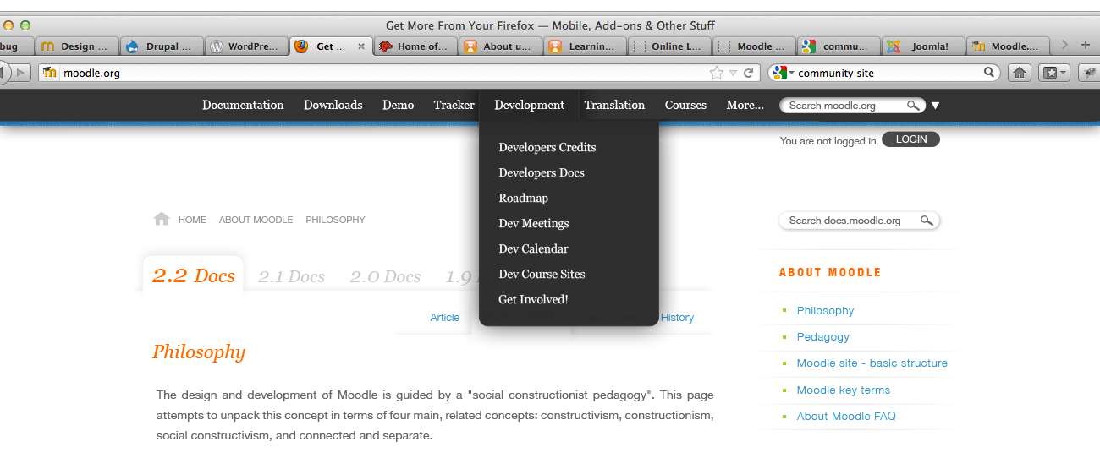Reload the page with refresh arrow
This screenshot has width=1100, height=458.
click(x=748, y=73)
